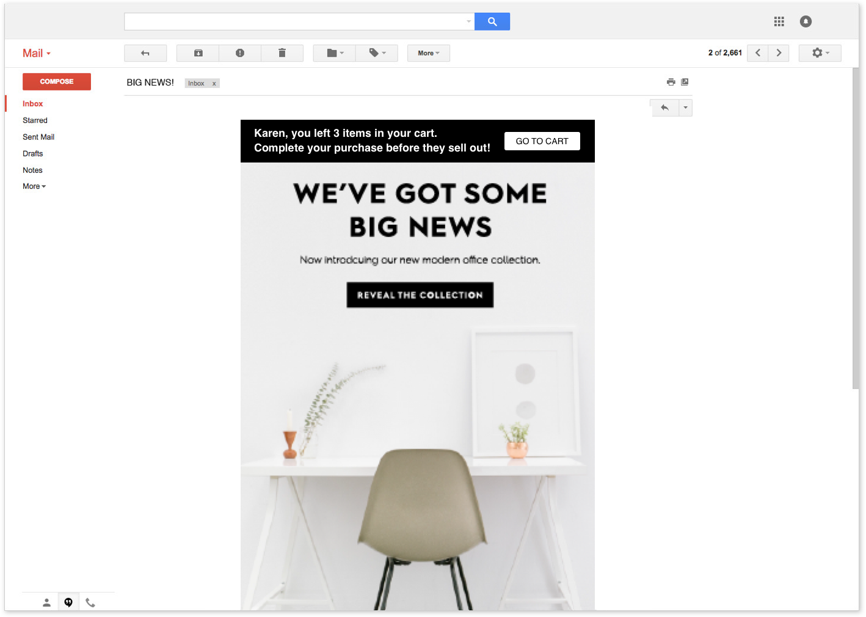Open the Drafts folder

(33, 153)
